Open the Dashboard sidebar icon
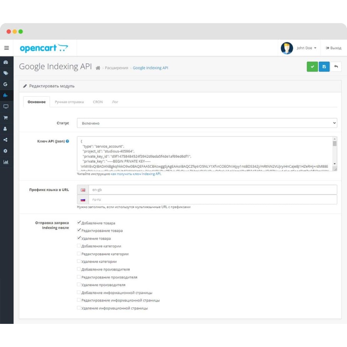 tap(6, 62)
